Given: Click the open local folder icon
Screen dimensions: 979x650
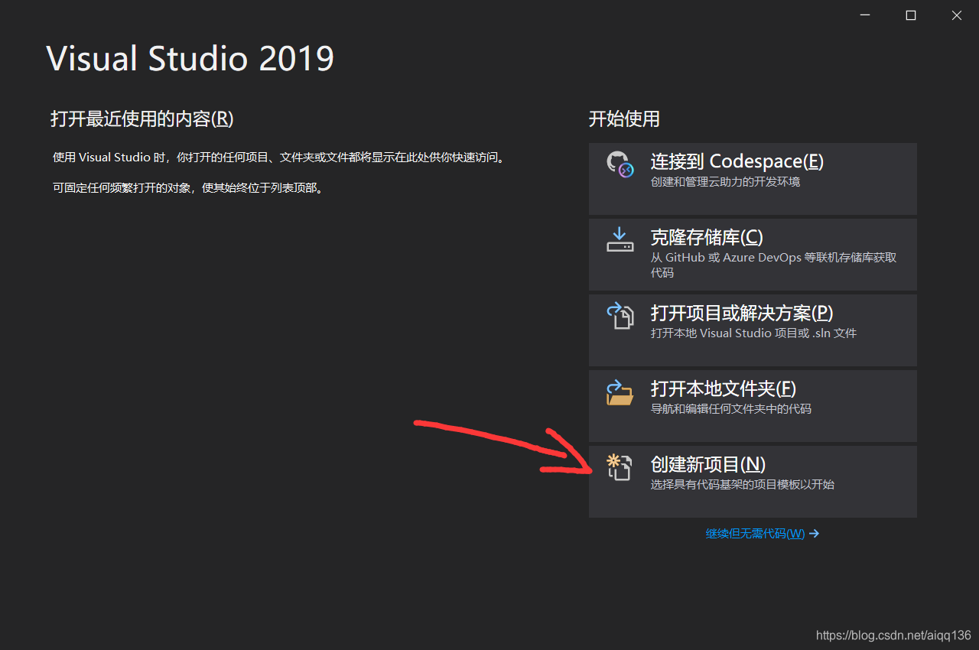Looking at the screenshot, I should 620,392.
